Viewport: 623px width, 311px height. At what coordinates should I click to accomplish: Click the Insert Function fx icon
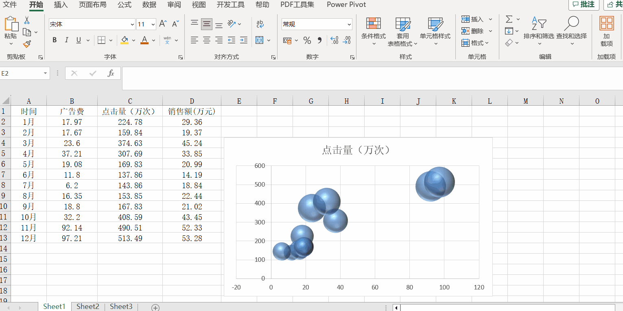(x=111, y=73)
